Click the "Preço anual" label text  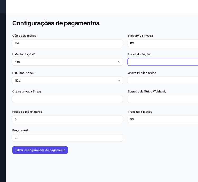(x=20, y=130)
